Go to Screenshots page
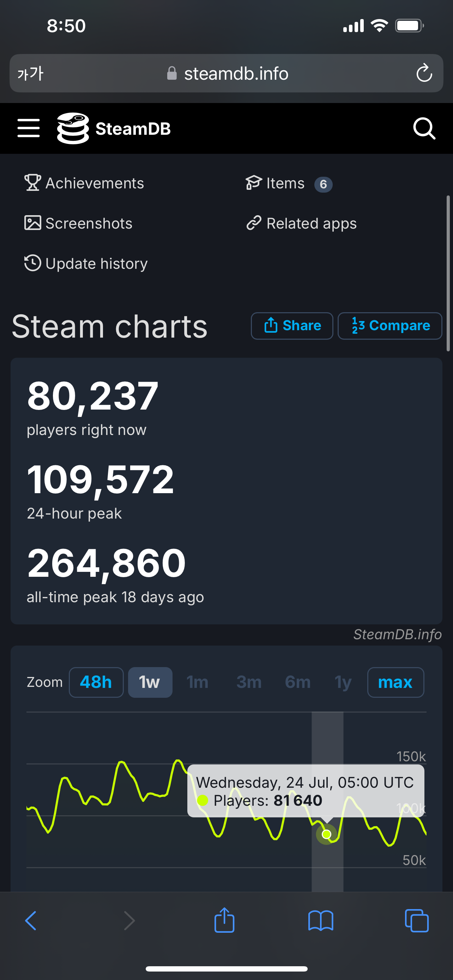The width and height of the screenshot is (453, 980). tap(79, 223)
